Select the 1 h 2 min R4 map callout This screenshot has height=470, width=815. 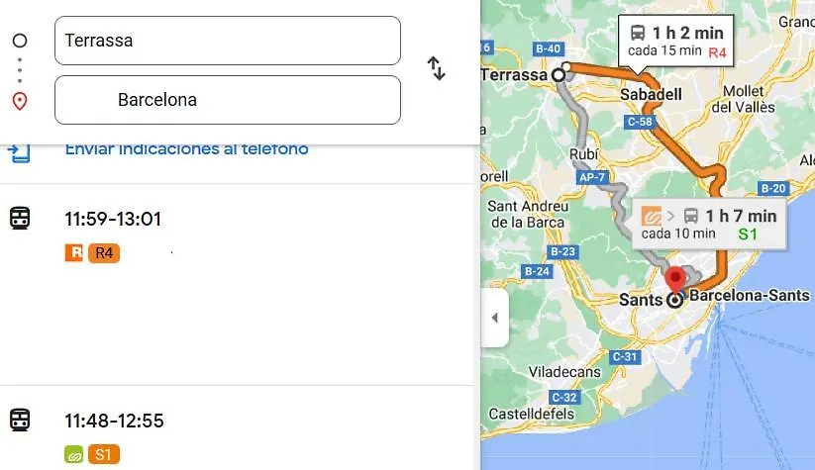675,42
